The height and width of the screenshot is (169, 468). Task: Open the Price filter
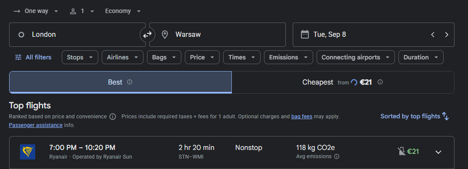tap(202, 58)
